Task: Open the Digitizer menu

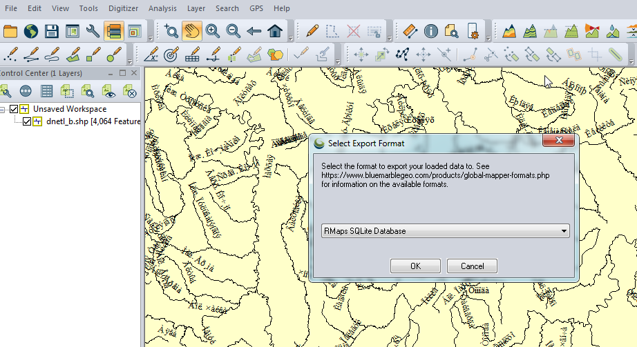Action: (x=123, y=8)
